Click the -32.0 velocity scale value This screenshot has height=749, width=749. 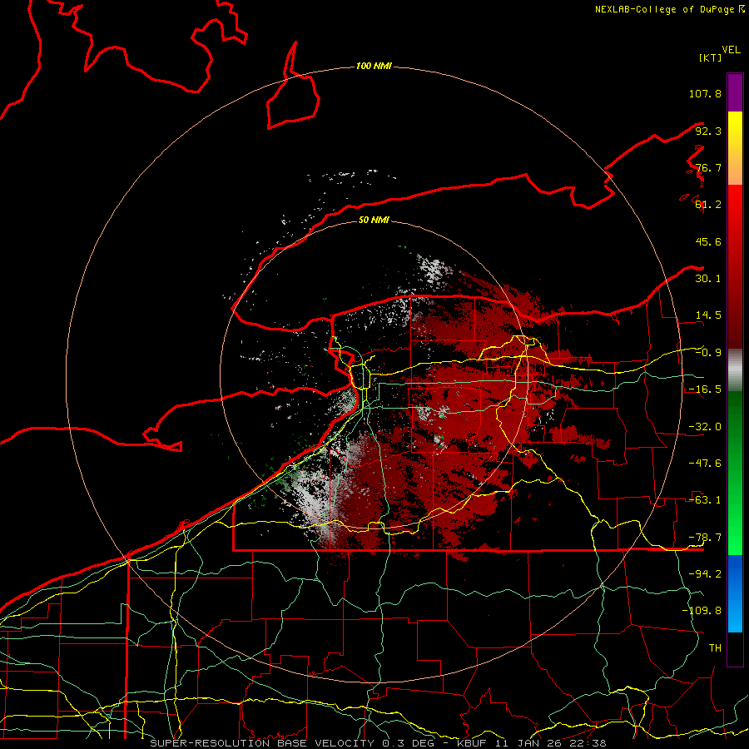(x=705, y=427)
